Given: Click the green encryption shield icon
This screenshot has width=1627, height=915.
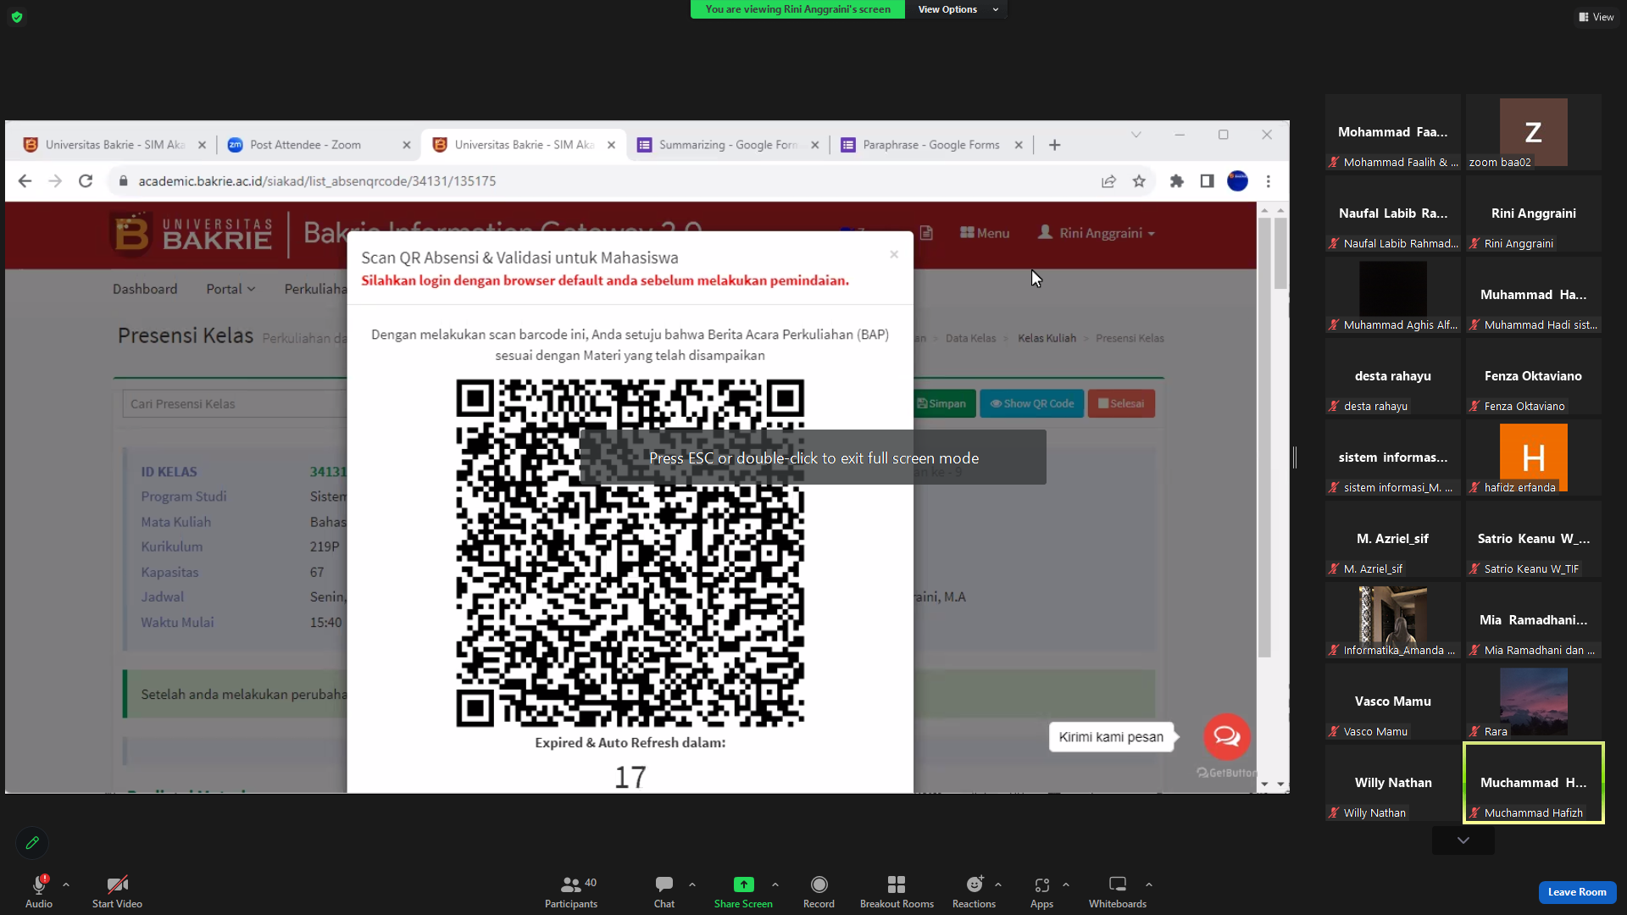Looking at the screenshot, I should [17, 17].
